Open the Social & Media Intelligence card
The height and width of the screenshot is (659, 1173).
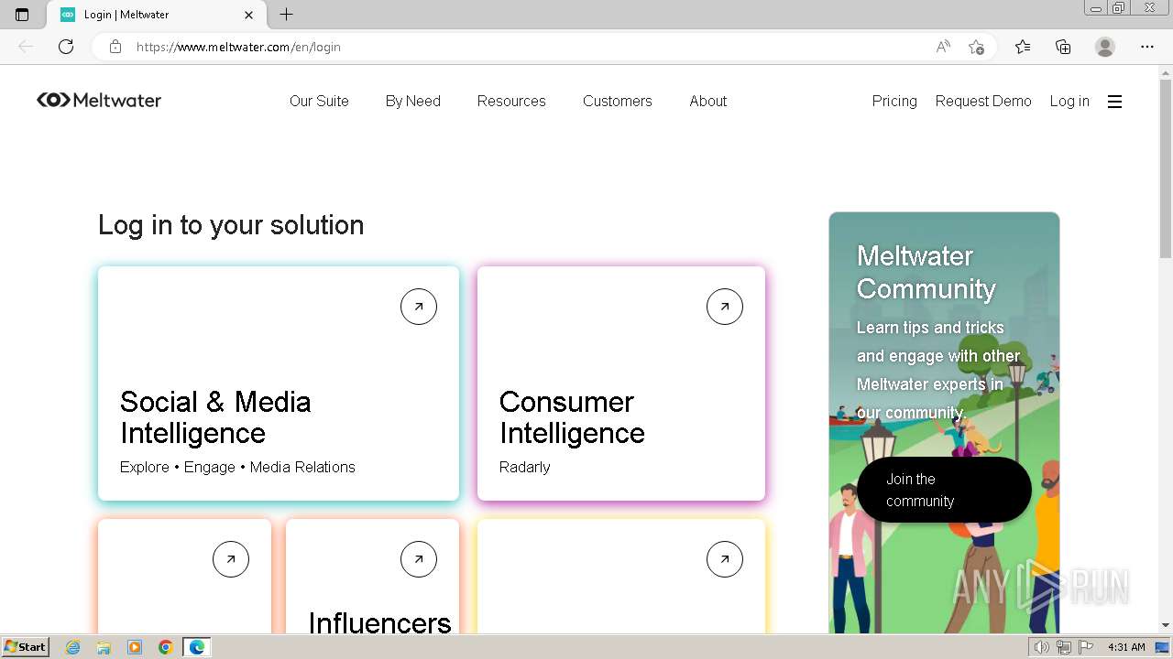click(279, 384)
